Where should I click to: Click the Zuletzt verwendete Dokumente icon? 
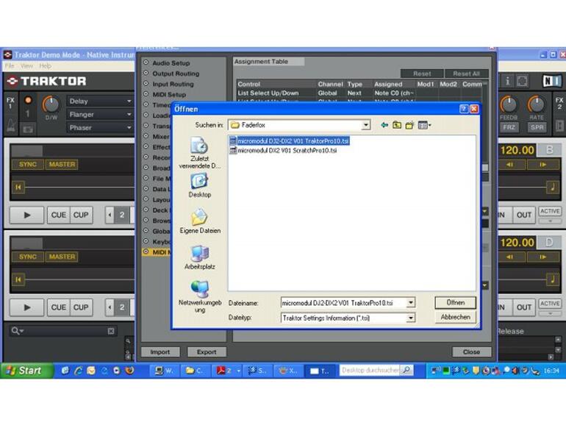click(x=199, y=151)
